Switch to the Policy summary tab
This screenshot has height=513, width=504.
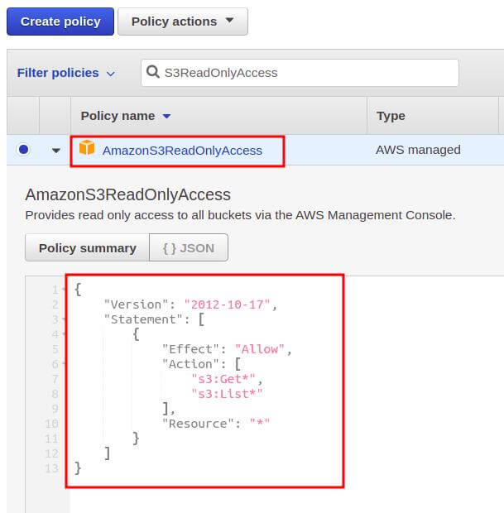click(x=87, y=248)
